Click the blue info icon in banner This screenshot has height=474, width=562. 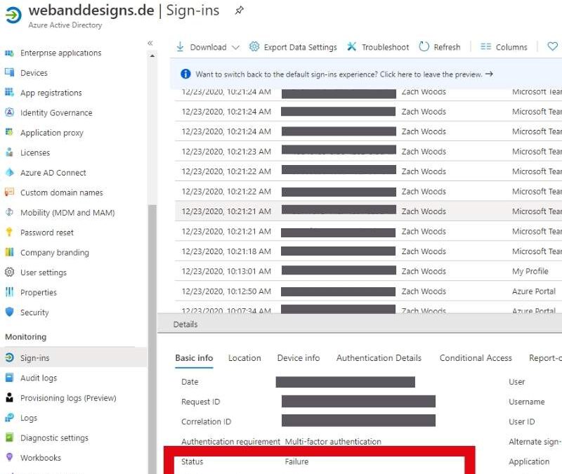pos(185,74)
